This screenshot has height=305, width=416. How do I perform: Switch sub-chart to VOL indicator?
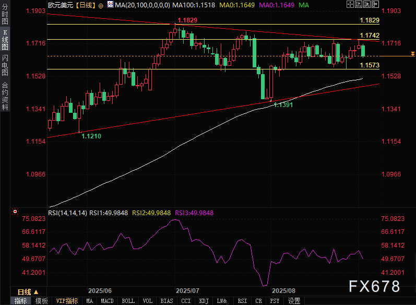148,301
